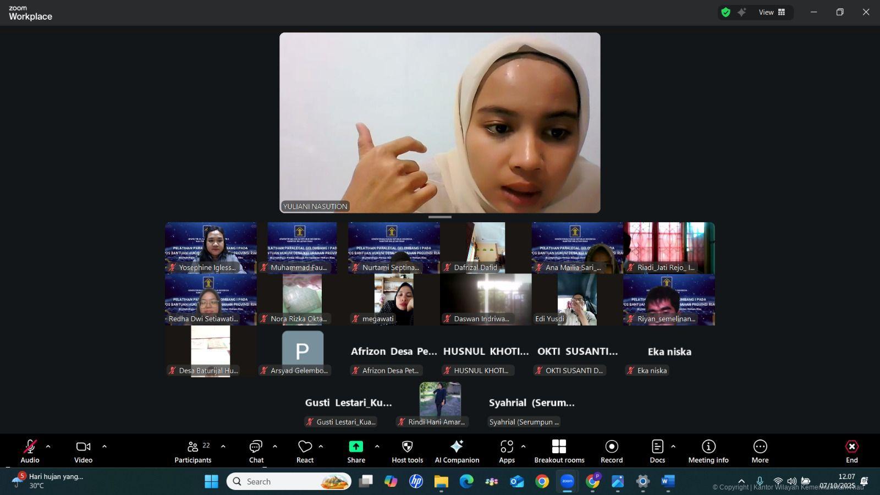Select the megawati participant video tile
This screenshot has height=495, width=880.
(394, 300)
